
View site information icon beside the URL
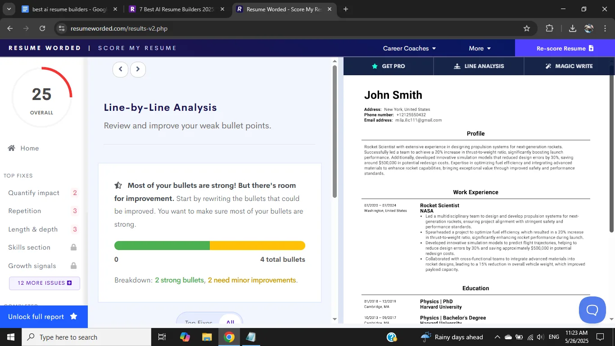click(x=62, y=28)
